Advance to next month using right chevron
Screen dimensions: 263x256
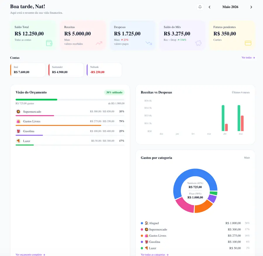251,7
